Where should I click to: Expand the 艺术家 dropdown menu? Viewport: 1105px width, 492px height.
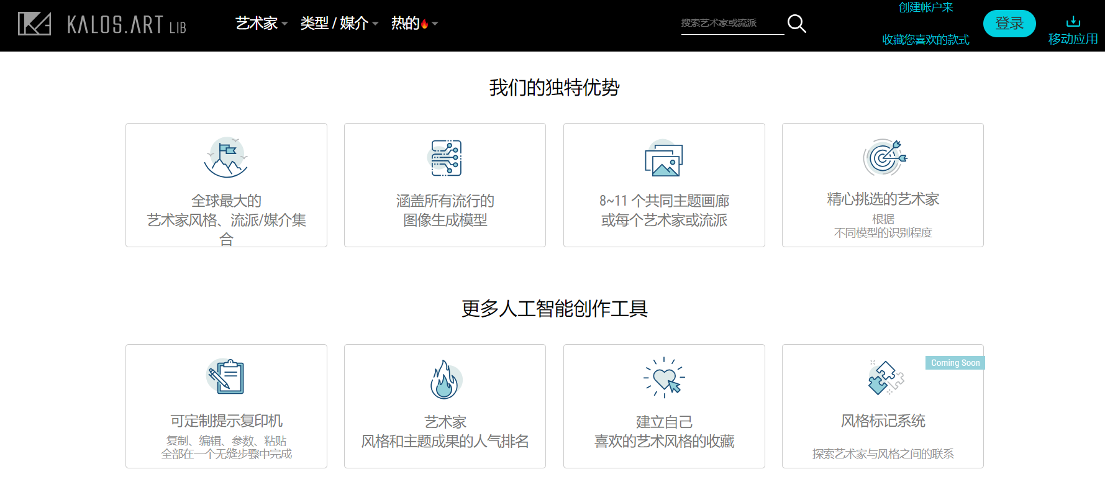[x=261, y=24]
